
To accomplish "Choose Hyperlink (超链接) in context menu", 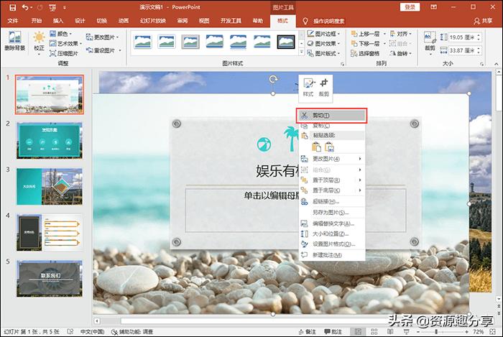I will click(332, 202).
